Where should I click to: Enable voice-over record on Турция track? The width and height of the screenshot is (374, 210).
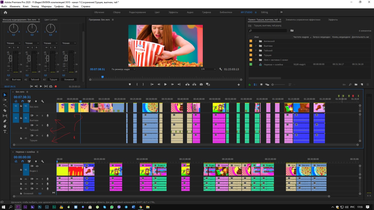click(x=47, y=136)
